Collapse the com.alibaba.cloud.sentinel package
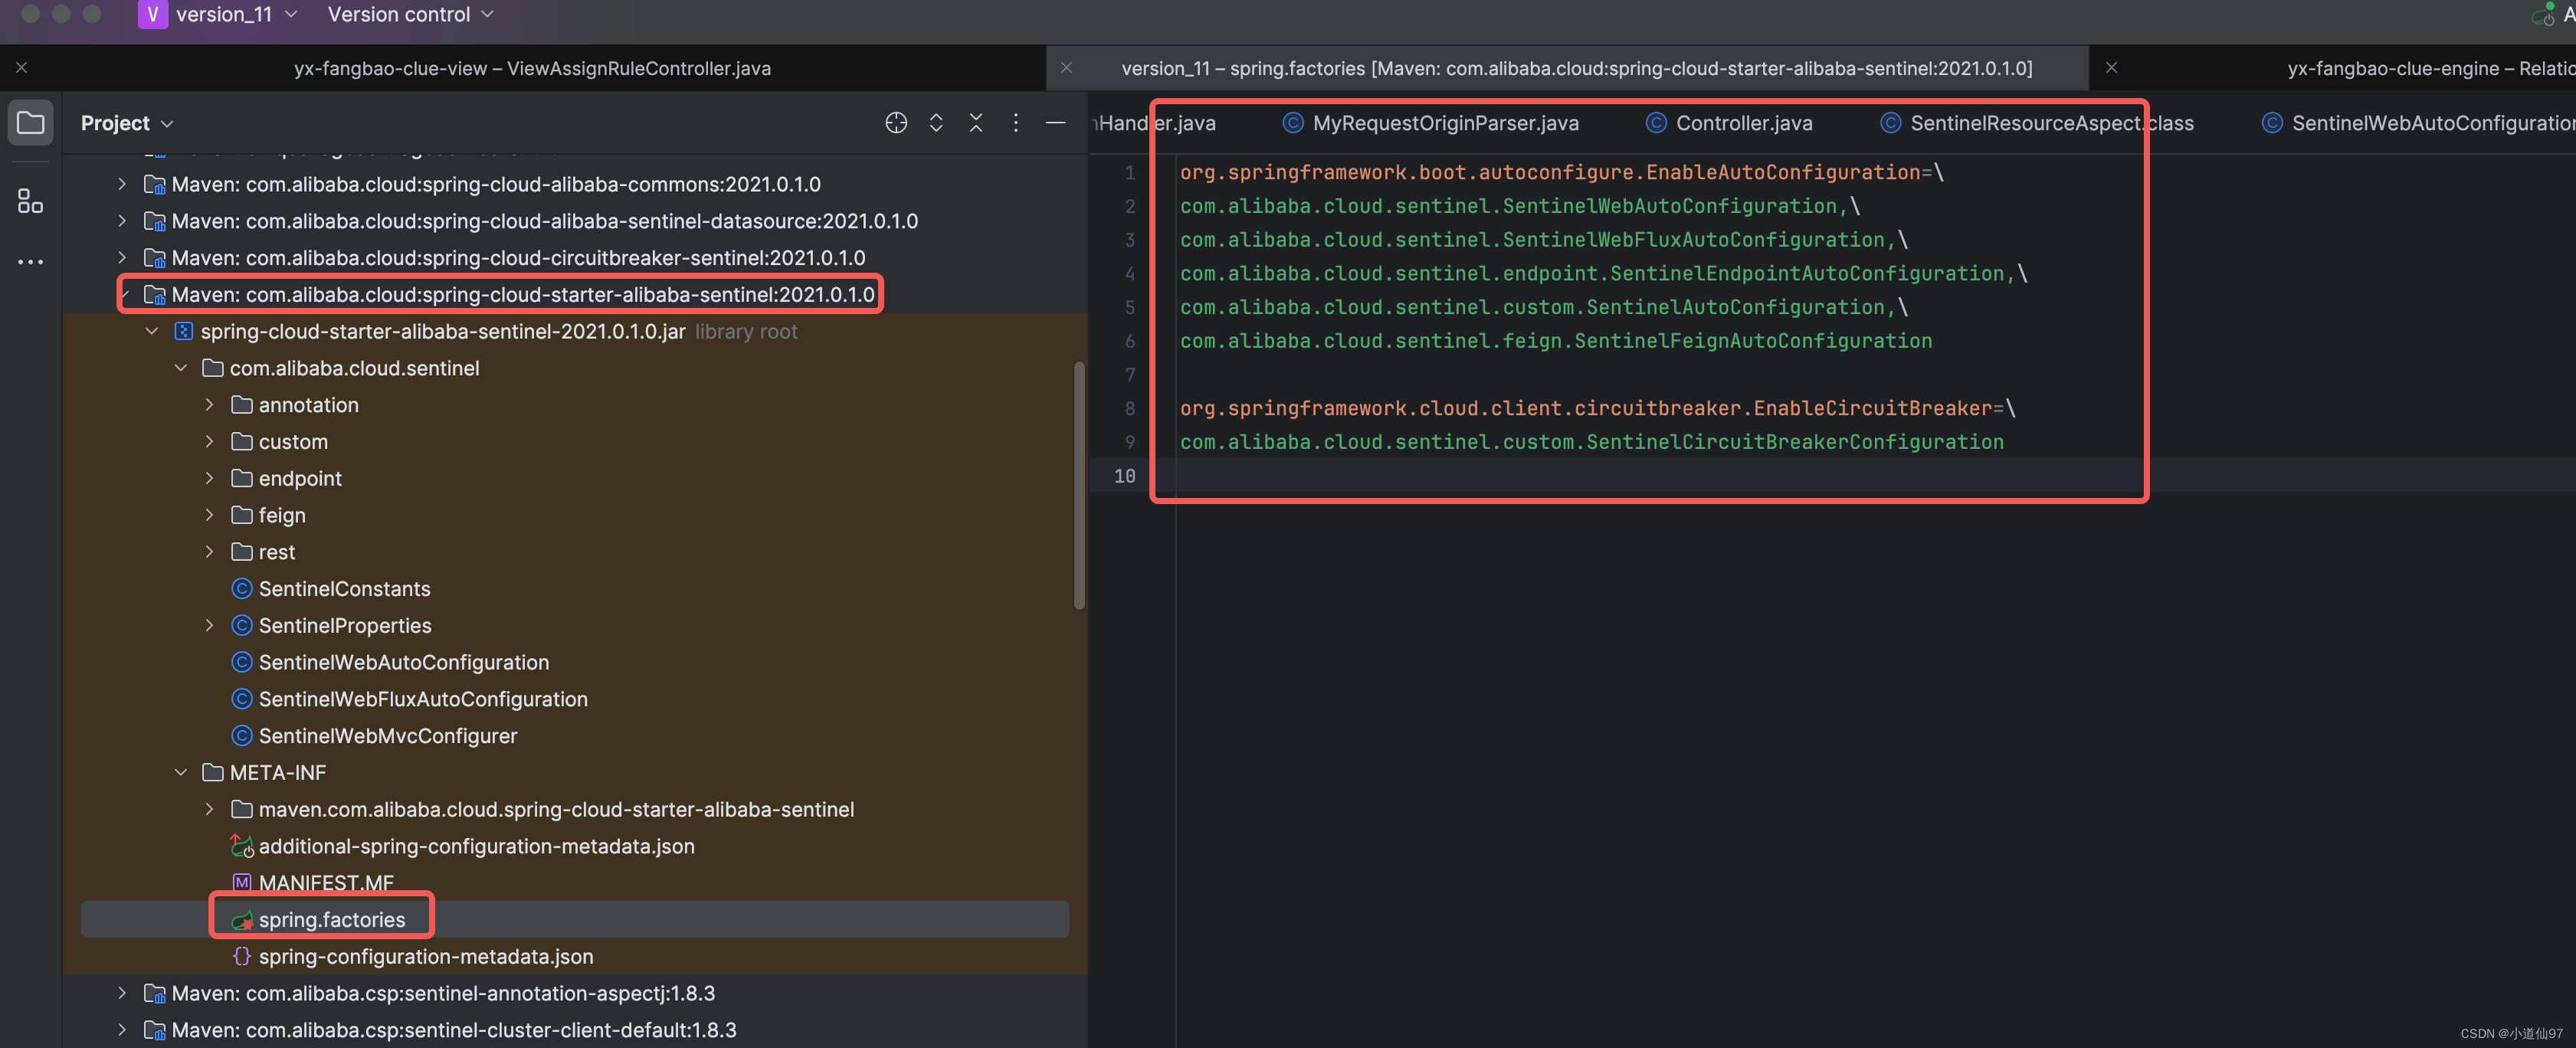The image size is (2576, 1048). click(x=181, y=368)
